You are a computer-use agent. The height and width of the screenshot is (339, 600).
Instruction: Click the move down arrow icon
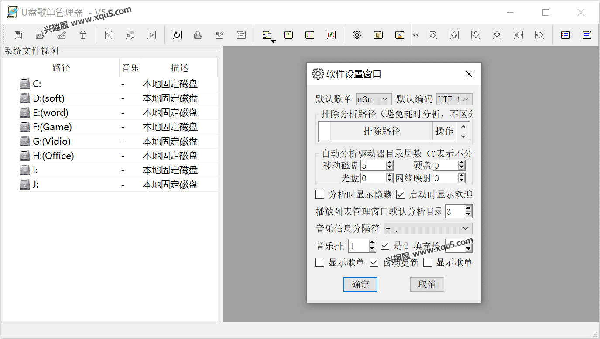click(x=476, y=35)
